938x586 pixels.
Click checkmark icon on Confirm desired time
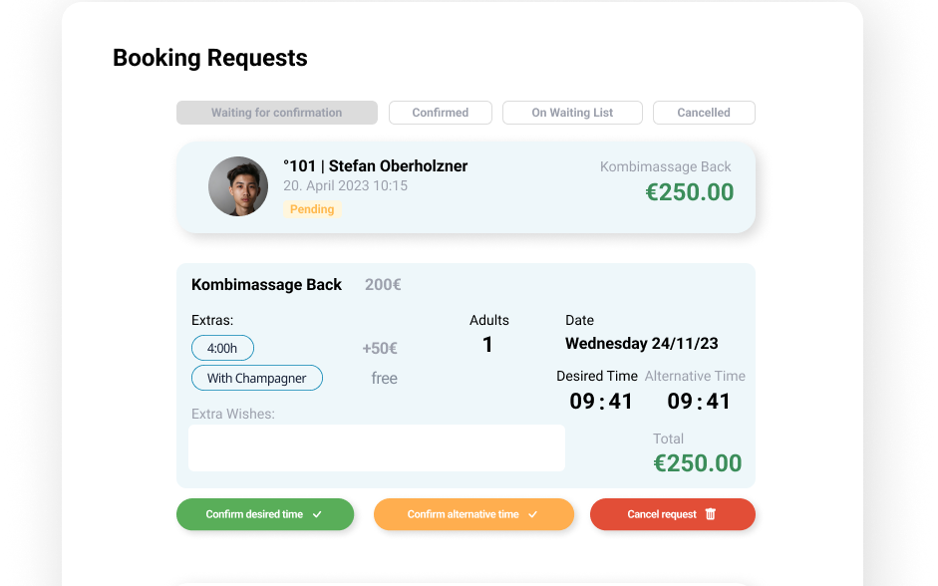tap(317, 514)
